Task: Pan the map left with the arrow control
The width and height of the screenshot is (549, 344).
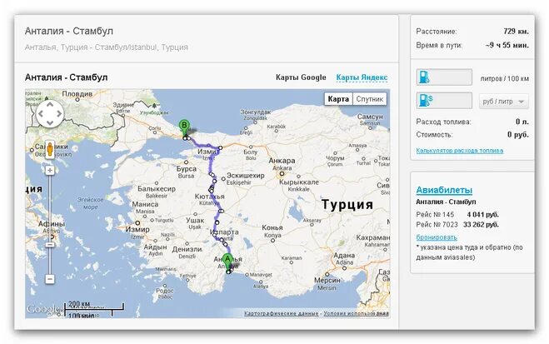Action: point(41,113)
